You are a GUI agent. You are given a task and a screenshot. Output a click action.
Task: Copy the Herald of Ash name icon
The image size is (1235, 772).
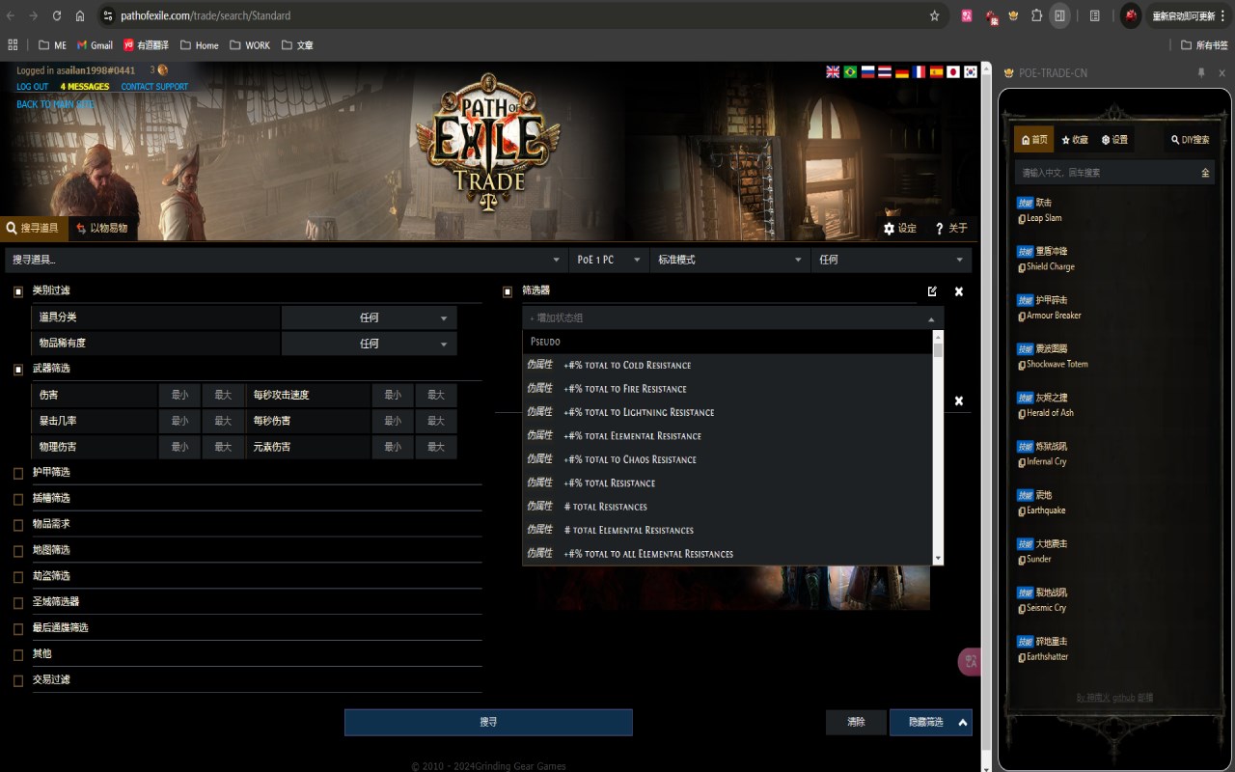click(x=1022, y=414)
